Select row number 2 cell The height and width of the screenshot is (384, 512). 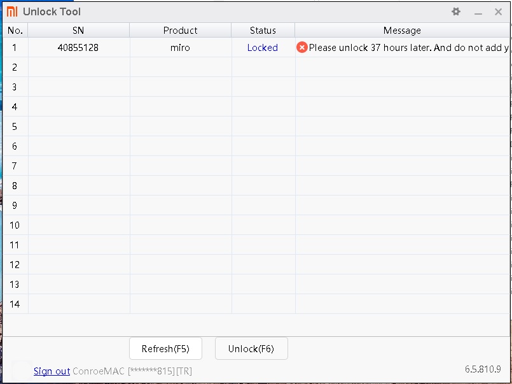click(15, 68)
